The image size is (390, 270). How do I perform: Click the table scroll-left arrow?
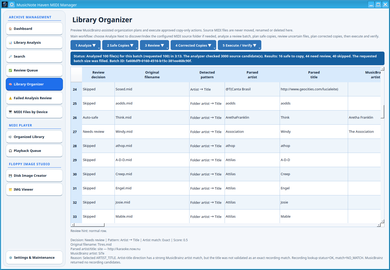point(73,225)
